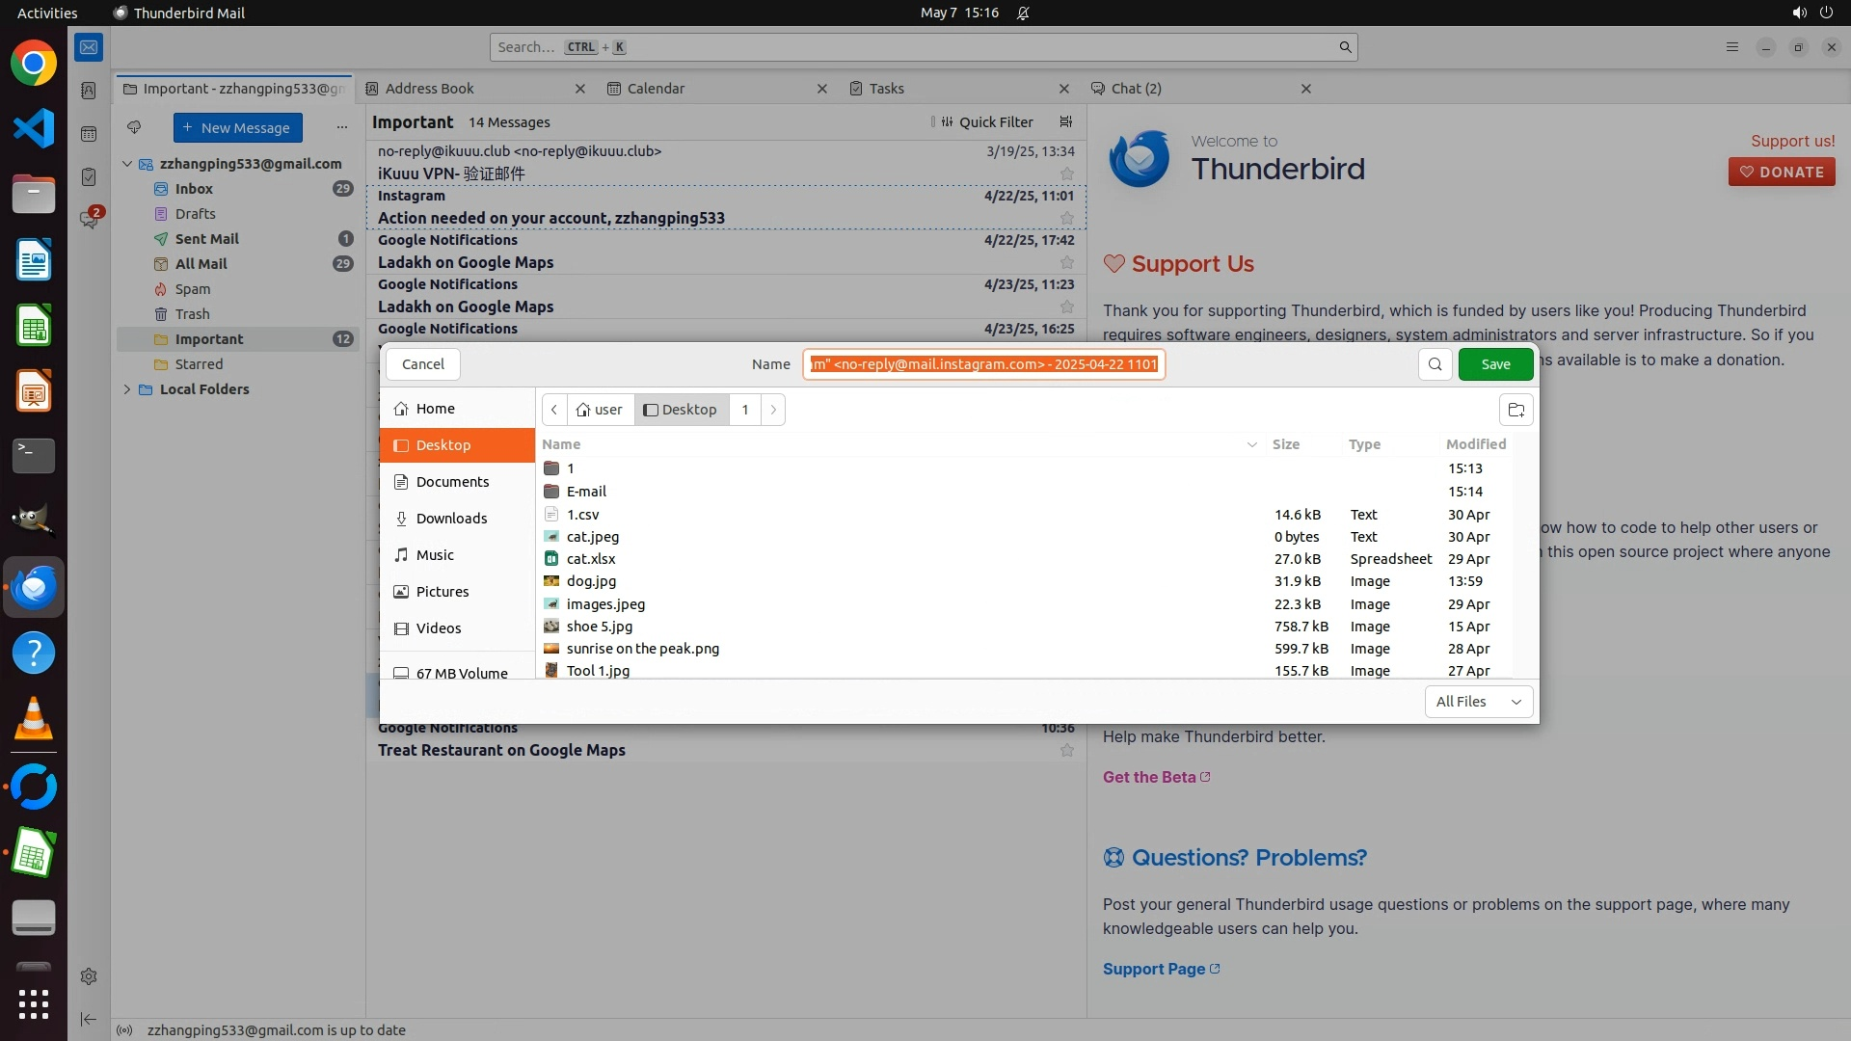This screenshot has width=1851, height=1041.
Task: Toggle star on iKuuu VPN message
Action: tap(1066, 174)
